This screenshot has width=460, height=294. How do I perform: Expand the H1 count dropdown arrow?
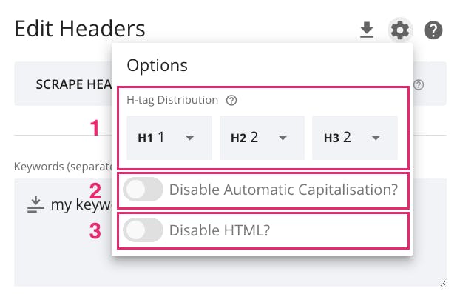(x=190, y=138)
